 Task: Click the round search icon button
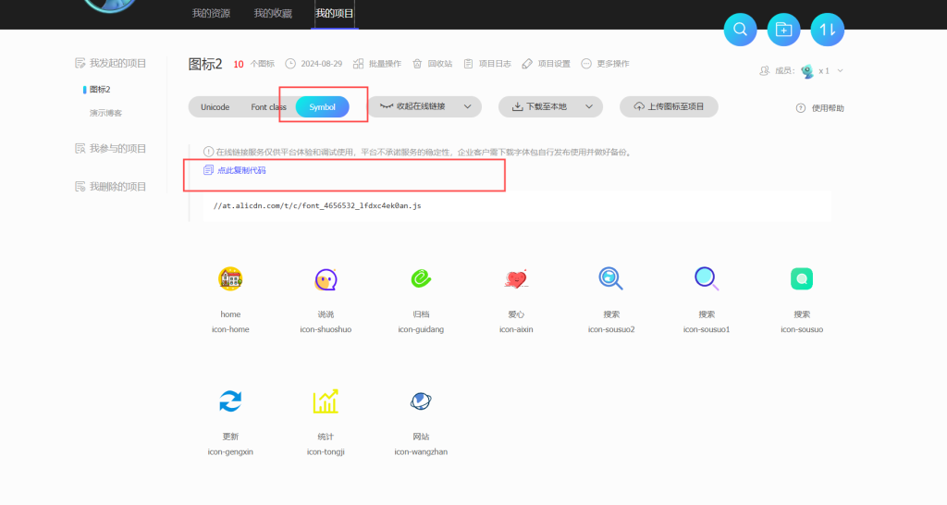(x=740, y=30)
